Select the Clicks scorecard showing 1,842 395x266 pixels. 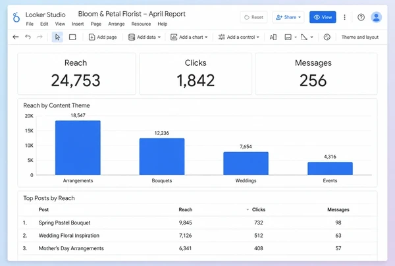(x=196, y=74)
